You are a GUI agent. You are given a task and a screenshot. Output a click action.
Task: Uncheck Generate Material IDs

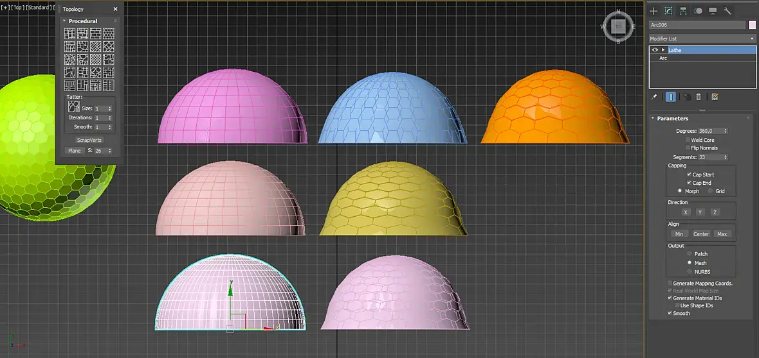coord(670,298)
